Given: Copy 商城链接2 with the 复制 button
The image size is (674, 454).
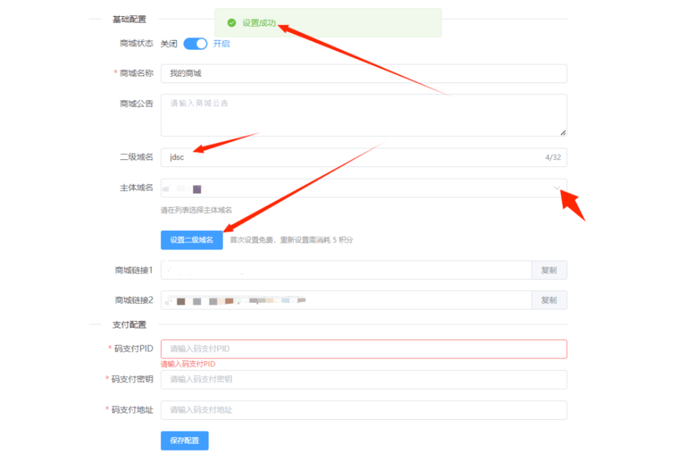Looking at the screenshot, I should (549, 300).
